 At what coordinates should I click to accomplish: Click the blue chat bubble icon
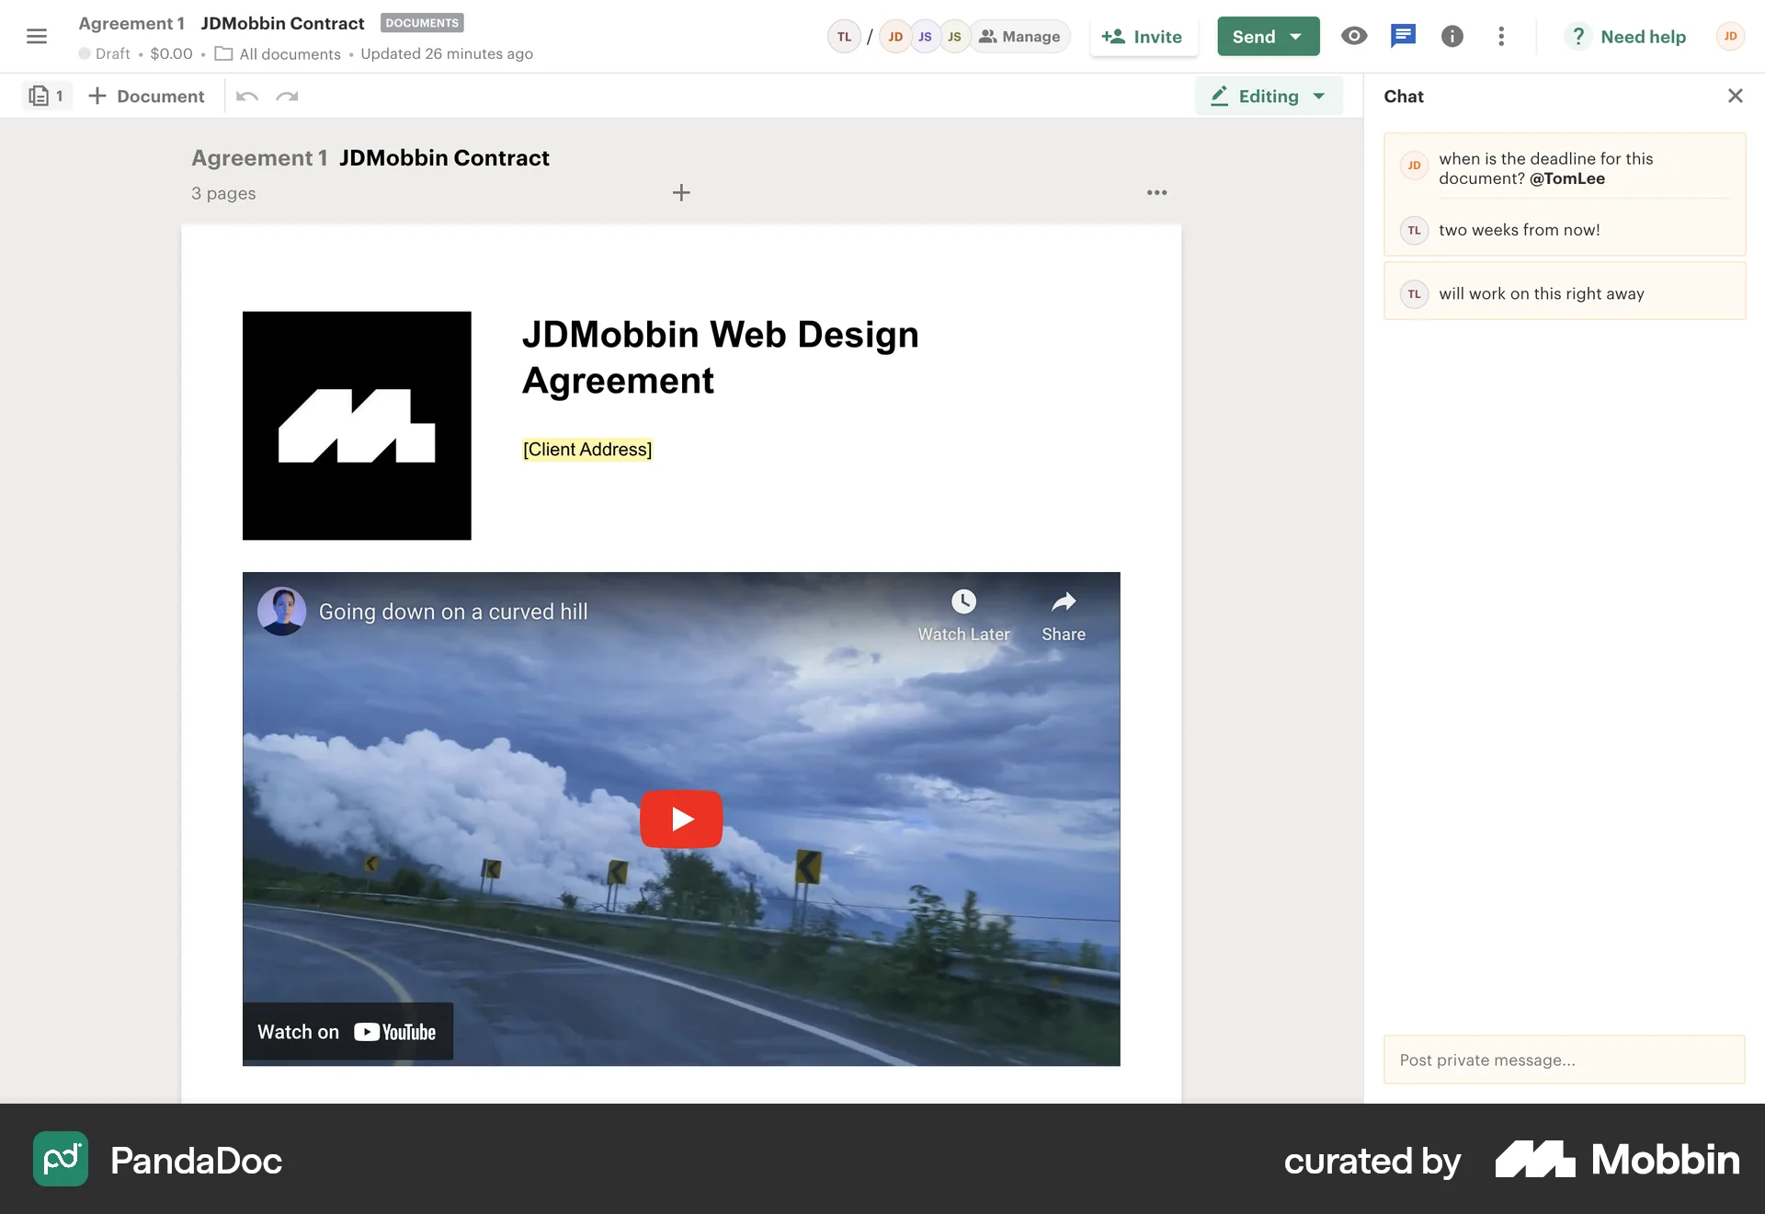(x=1403, y=37)
